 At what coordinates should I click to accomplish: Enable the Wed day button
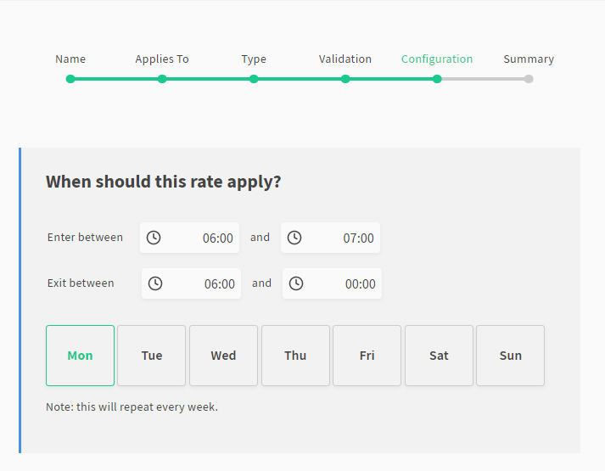click(x=223, y=356)
